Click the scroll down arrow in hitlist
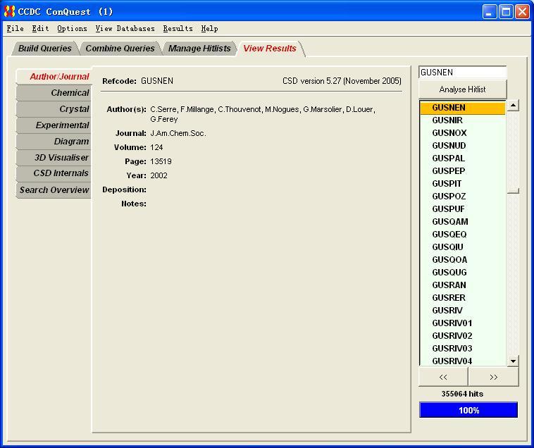Screen dimensions: 534x448 pyautogui.click(x=513, y=361)
